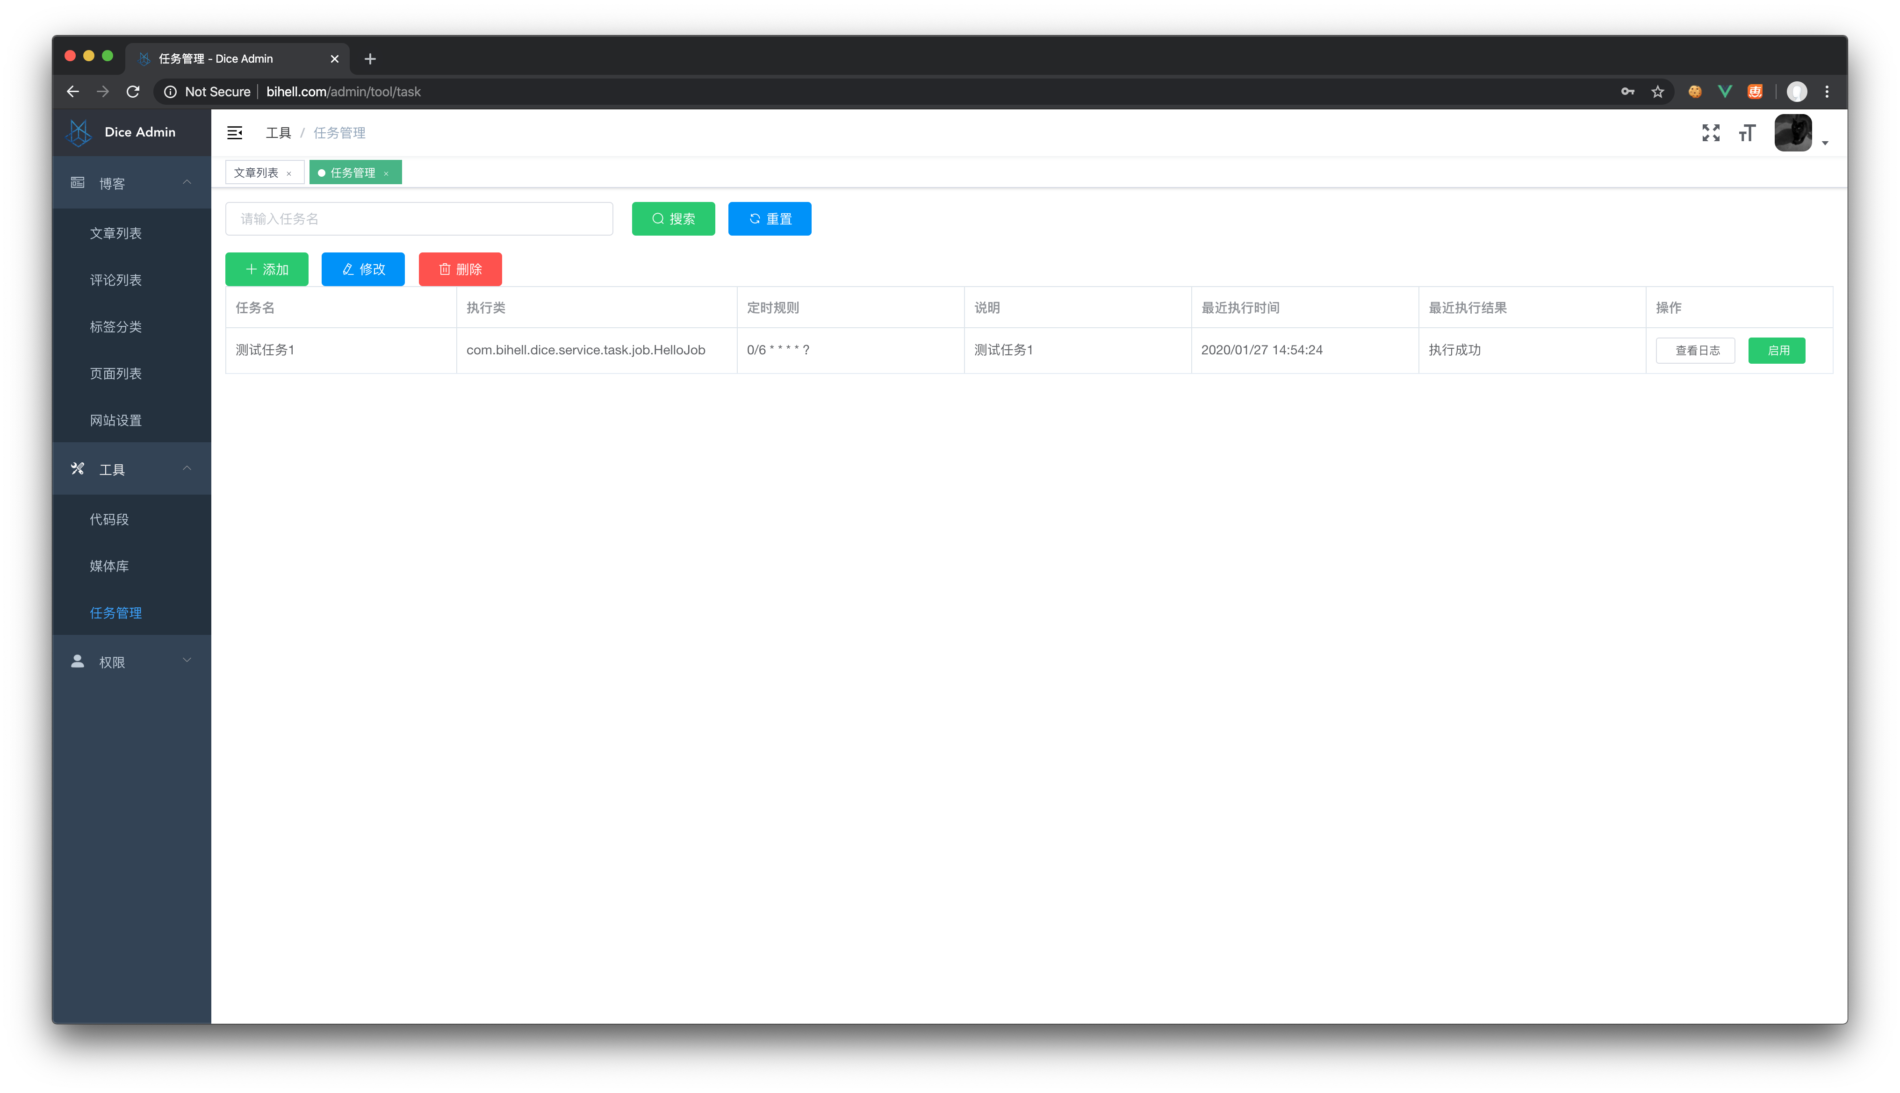Collapse the 工具 sidebar section
The image size is (1900, 1093).
click(x=131, y=469)
